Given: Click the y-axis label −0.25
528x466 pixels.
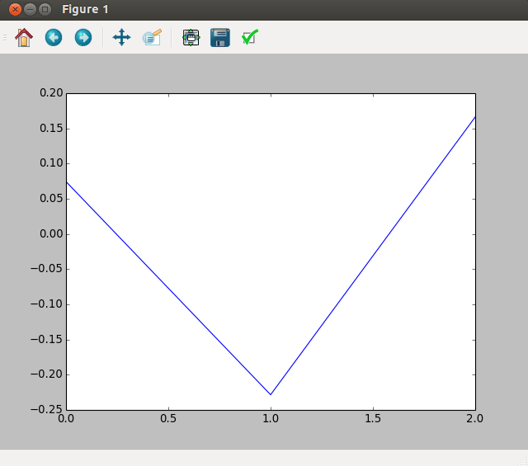Looking at the screenshot, I should pos(47,409).
